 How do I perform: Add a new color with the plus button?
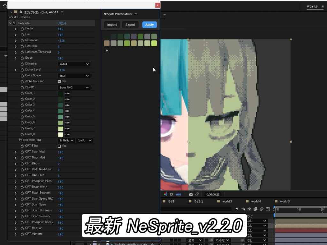coord(107,50)
